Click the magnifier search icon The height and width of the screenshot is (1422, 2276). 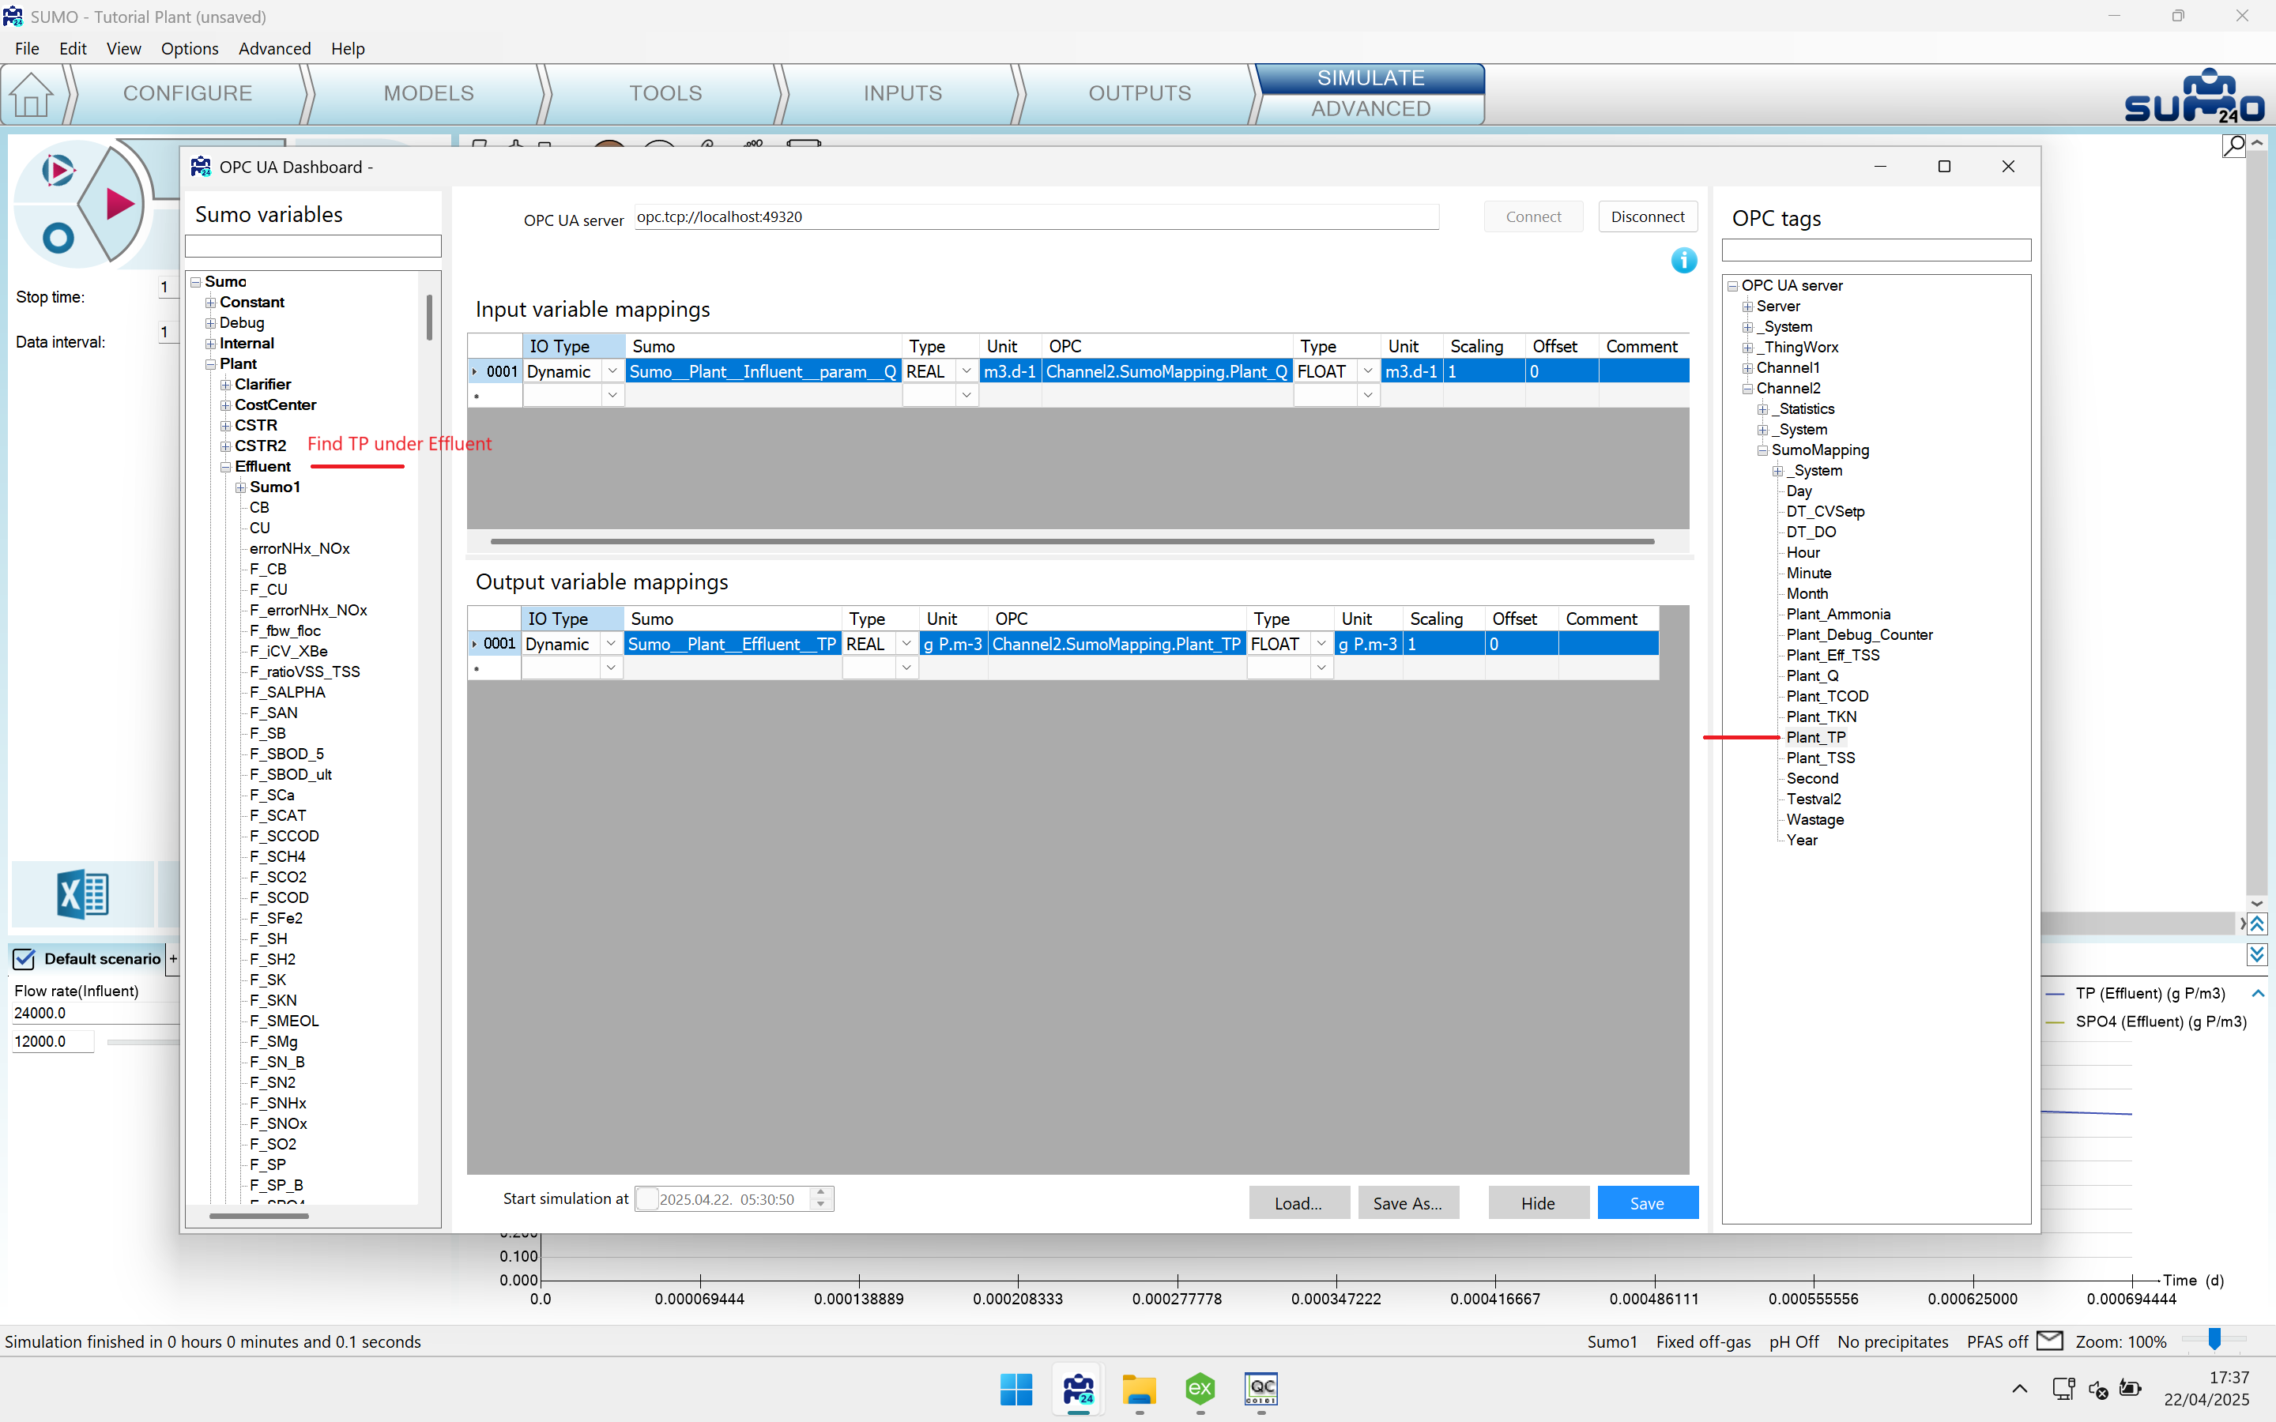pos(2233,146)
